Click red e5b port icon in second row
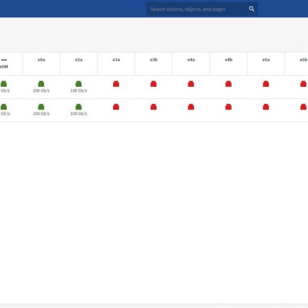Screen dimensions: 308x308 point(303,107)
